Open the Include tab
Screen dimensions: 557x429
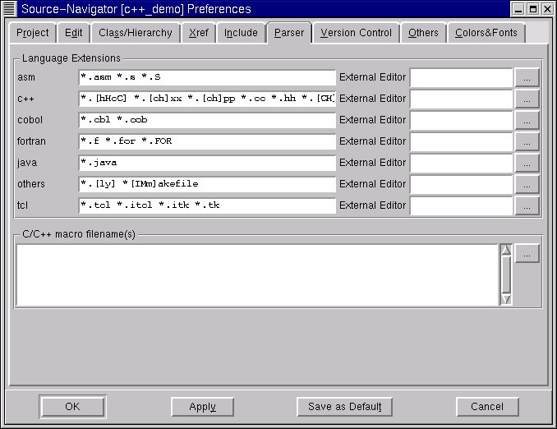pyautogui.click(x=241, y=33)
